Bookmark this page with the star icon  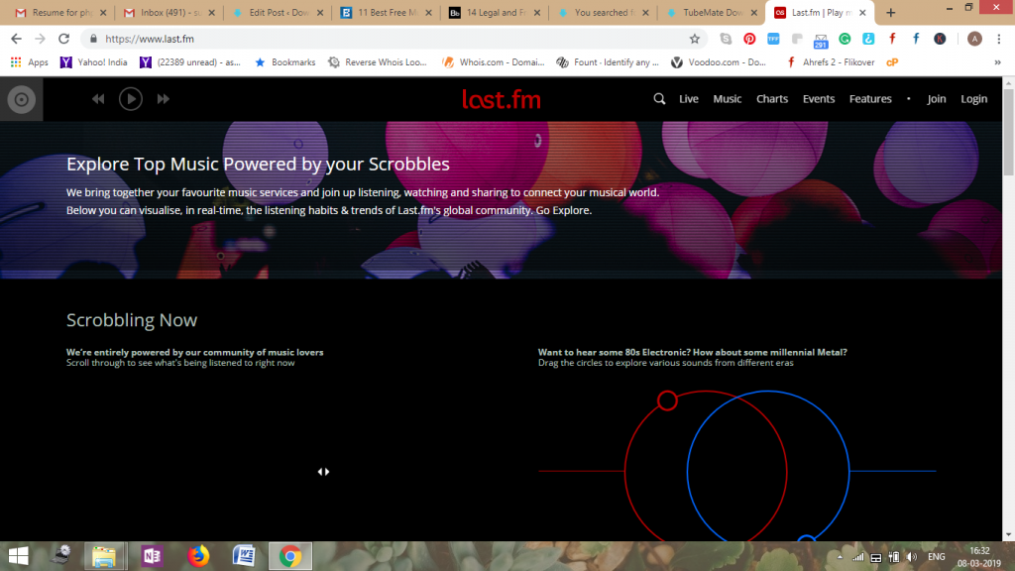click(695, 39)
